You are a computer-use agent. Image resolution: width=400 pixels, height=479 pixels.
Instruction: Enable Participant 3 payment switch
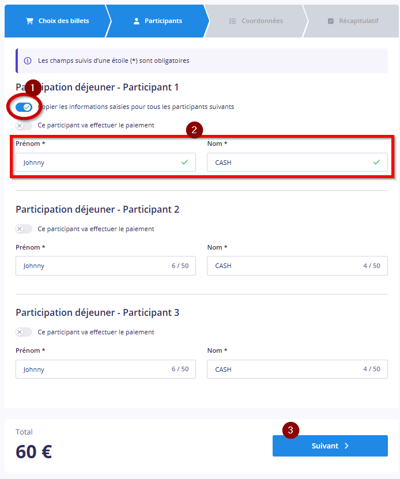(x=24, y=332)
